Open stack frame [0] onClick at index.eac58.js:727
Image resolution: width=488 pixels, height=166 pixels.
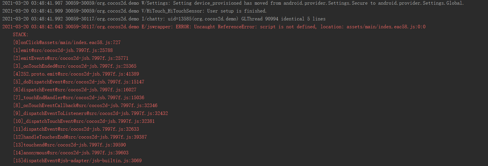click(x=67, y=43)
